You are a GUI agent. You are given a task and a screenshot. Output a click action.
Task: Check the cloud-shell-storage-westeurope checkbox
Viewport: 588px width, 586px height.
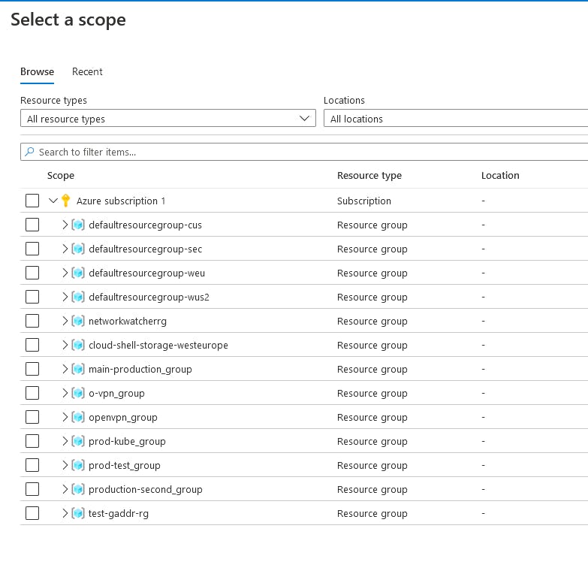point(32,344)
